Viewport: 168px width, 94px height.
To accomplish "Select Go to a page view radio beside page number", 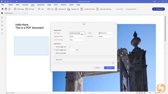I will coord(55,50).
